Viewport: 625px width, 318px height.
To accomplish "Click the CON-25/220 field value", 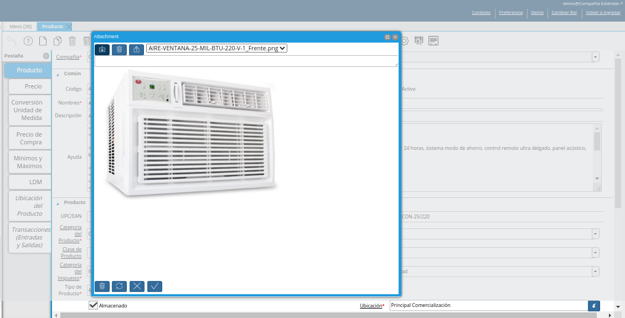I will 415,216.
